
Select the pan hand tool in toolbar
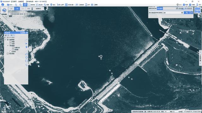(x=25, y=5)
